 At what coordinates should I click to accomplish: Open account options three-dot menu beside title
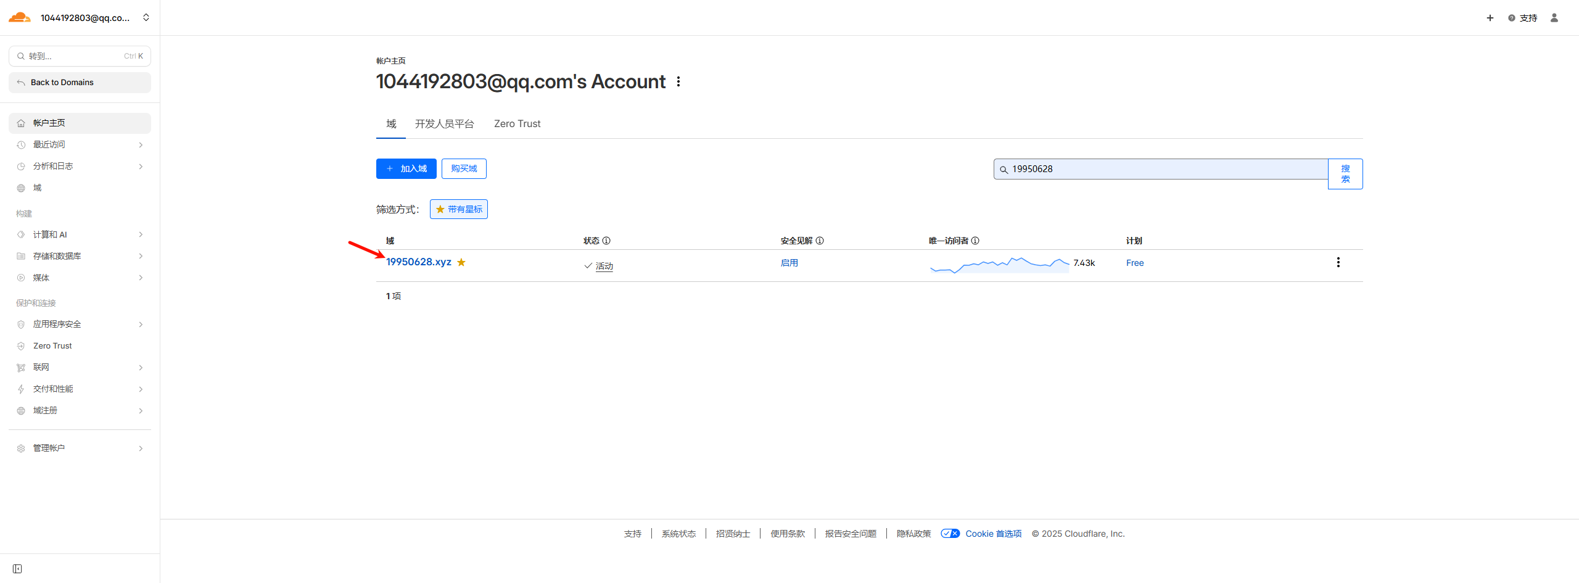[x=678, y=81]
